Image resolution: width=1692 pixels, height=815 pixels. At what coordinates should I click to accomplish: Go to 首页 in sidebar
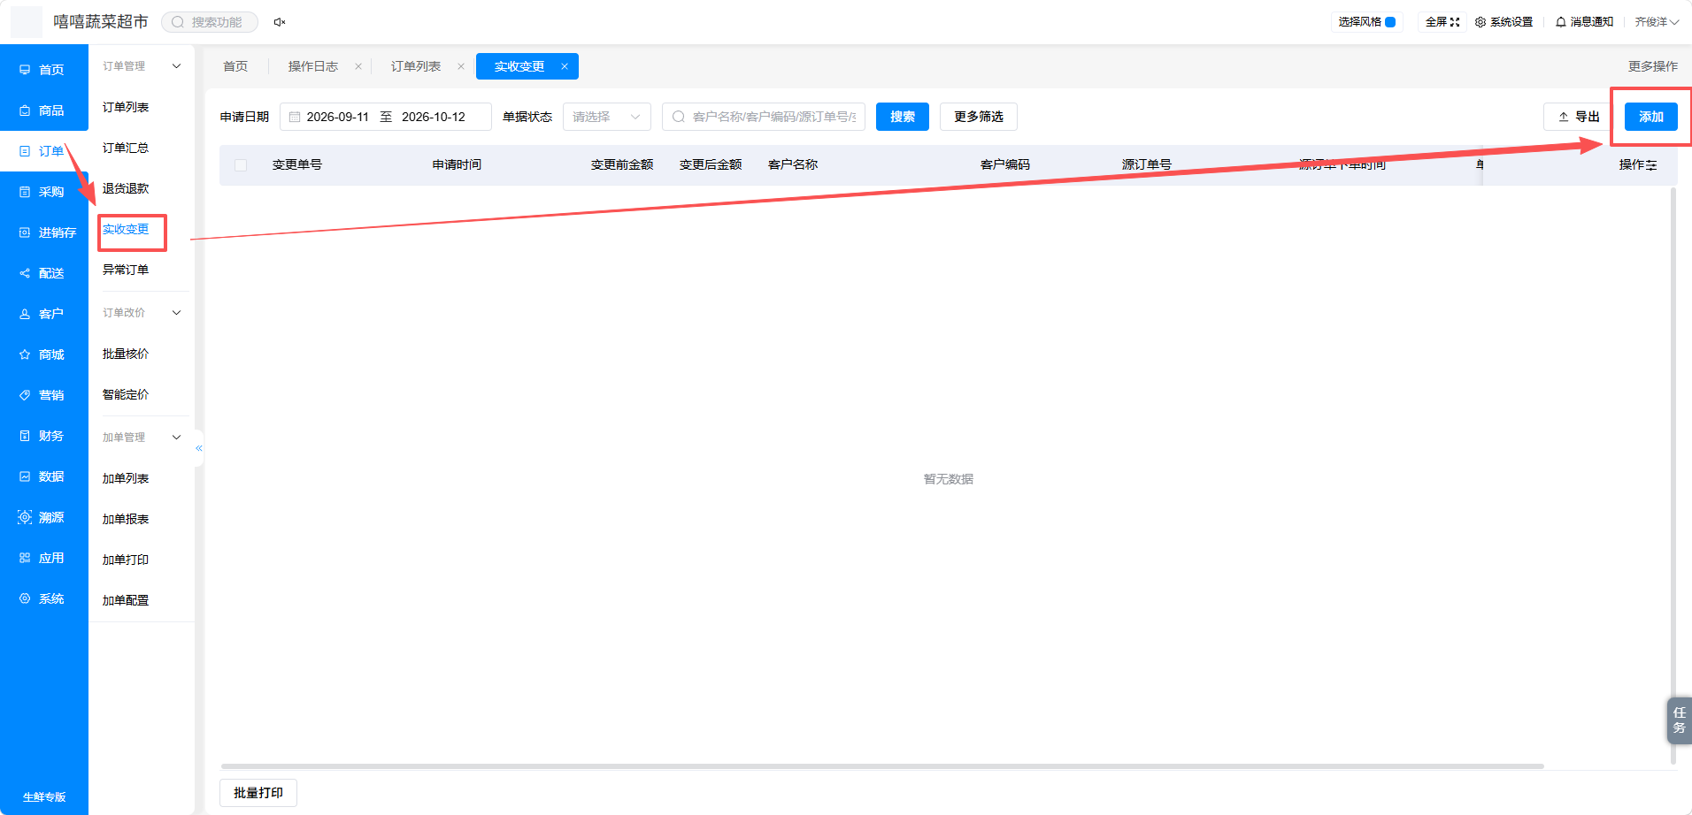(43, 70)
